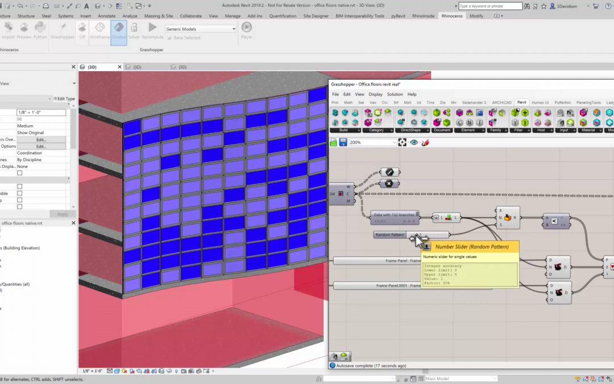Click the green plus hexagon in Filter panel
This screenshot has height=384, width=614.
coord(525,113)
